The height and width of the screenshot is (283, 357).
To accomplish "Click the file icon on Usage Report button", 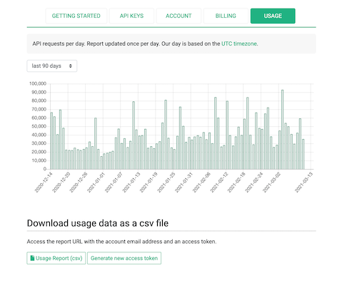I will (32, 258).
